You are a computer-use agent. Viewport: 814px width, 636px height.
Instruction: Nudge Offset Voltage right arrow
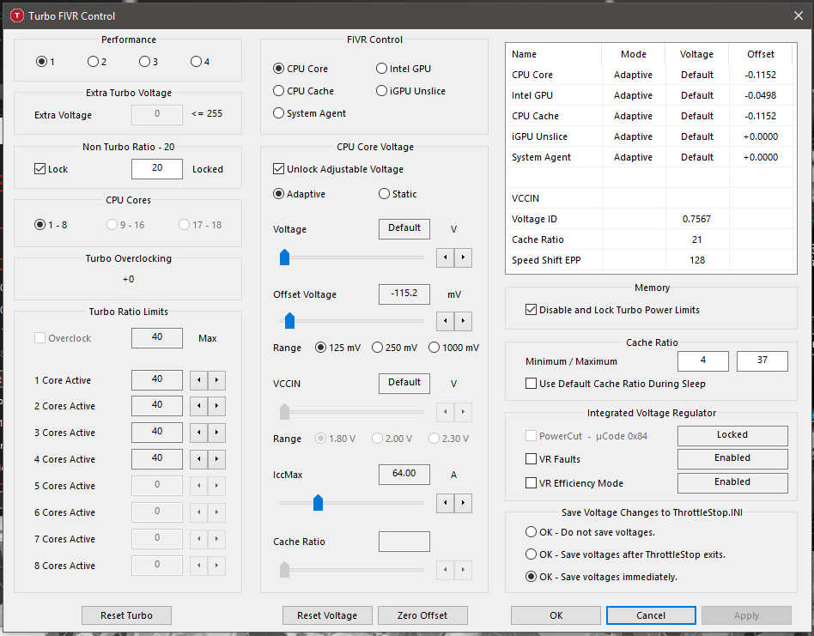[463, 321]
